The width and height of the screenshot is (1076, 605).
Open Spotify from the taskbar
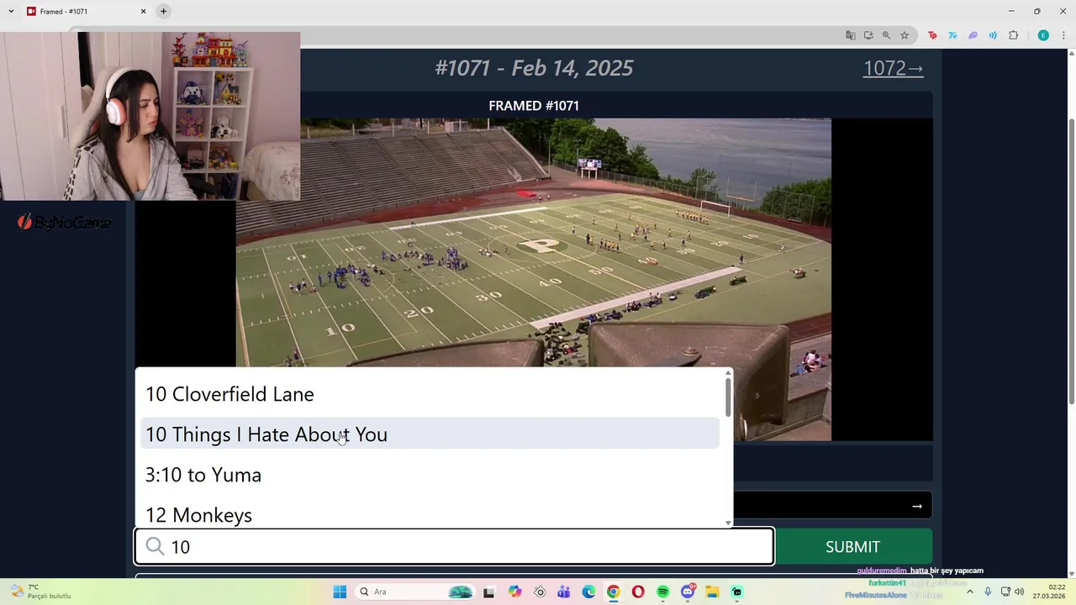point(662,592)
